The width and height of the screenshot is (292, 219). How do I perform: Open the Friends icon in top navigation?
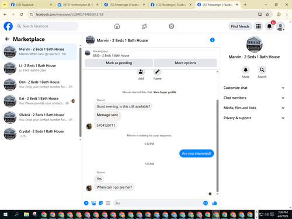point(144,26)
